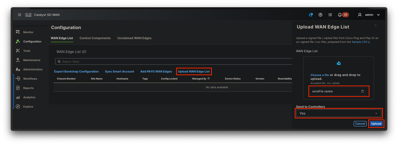Click the Search Table input field
Screen dimensions: 398x145
click(x=174, y=61)
